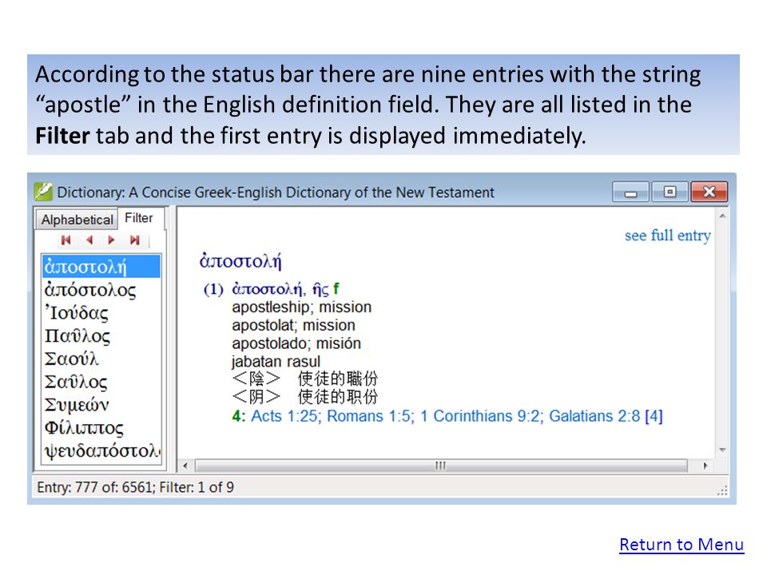Close the Dictionary window
Viewport: 767px width, 575px height.
709,192
